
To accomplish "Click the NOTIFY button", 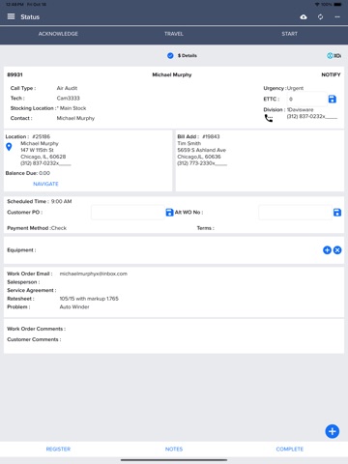I will click(331, 74).
